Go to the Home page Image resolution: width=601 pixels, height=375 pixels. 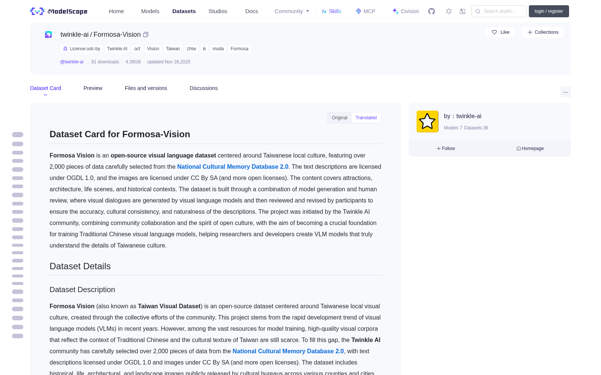click(x=116, y=11)
